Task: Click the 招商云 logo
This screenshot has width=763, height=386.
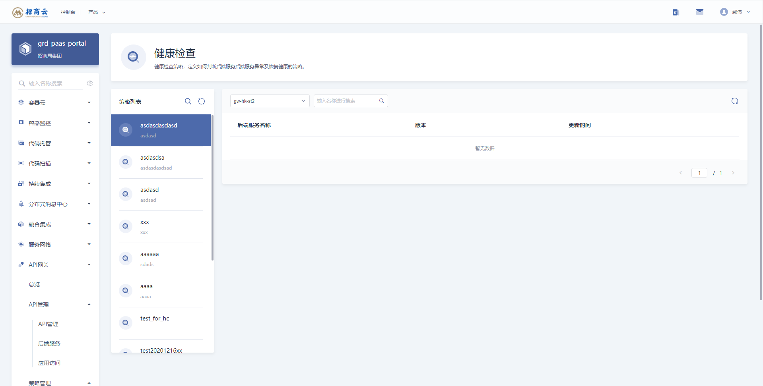Action: tap(30, 12)
